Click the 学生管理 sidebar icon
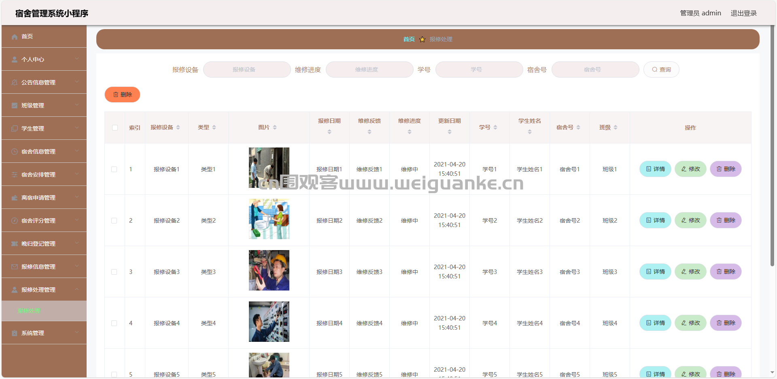Screen dimensions: 777x379 [15, 129]
